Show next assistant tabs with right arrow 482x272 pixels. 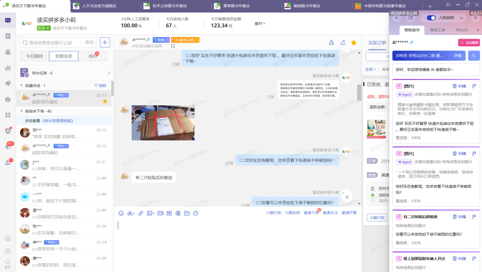[x=478, y=30]
